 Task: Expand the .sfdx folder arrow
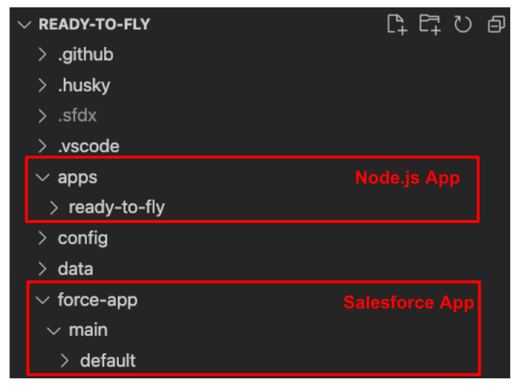pos(42,115)
